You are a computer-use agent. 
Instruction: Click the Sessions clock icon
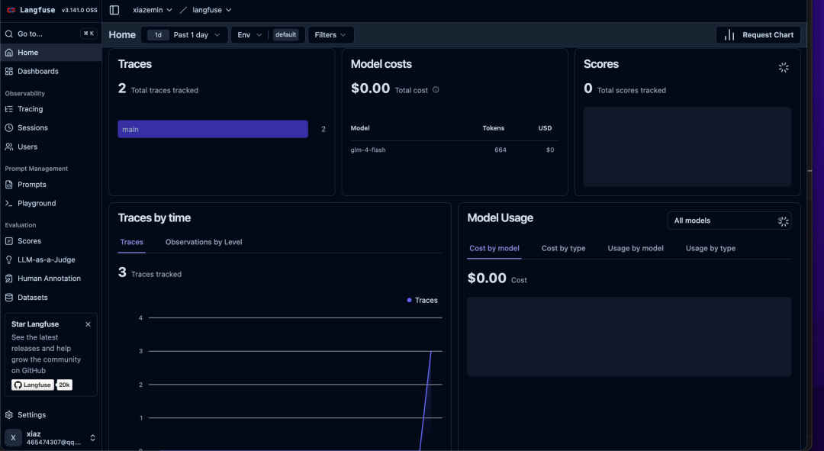[x=9, y=127]
